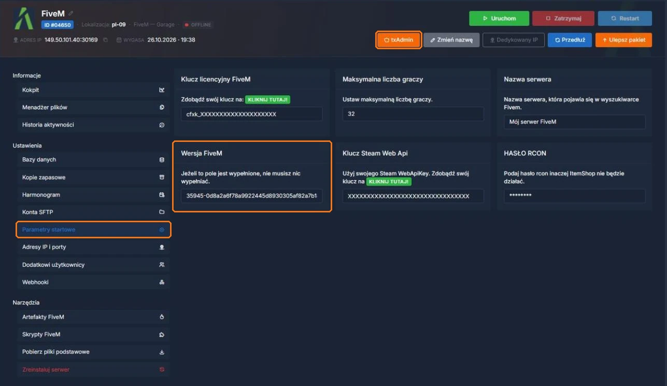Open Skrypty FiveM tools page

(x=93, y=335)
